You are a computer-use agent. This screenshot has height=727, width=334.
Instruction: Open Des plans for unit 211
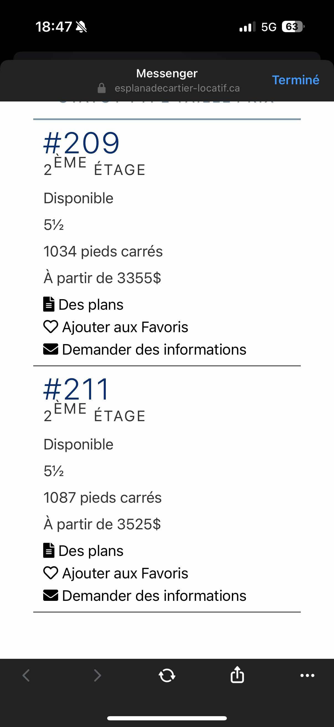point(91,551)
